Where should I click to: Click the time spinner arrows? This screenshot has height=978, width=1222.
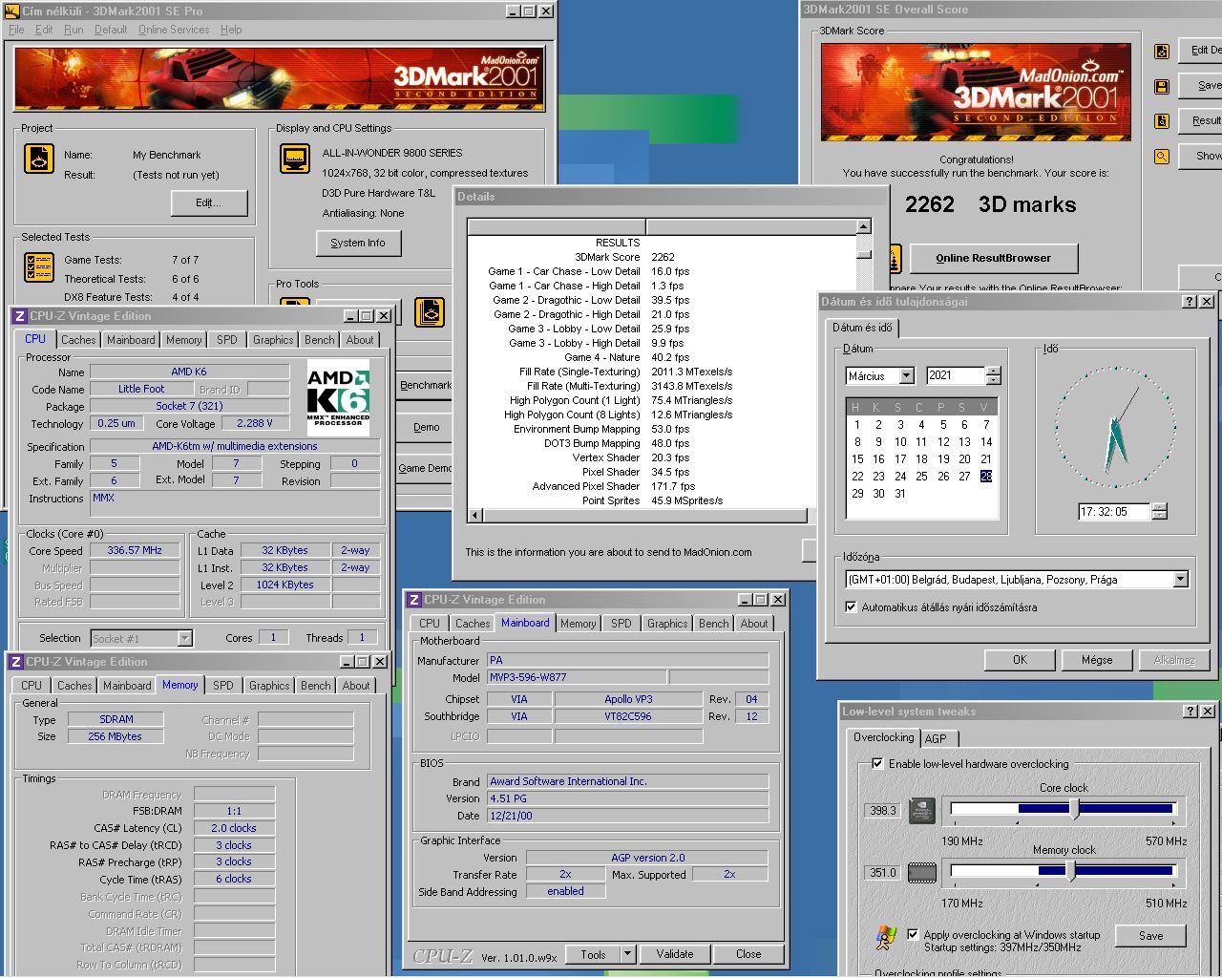[1159, 512]
